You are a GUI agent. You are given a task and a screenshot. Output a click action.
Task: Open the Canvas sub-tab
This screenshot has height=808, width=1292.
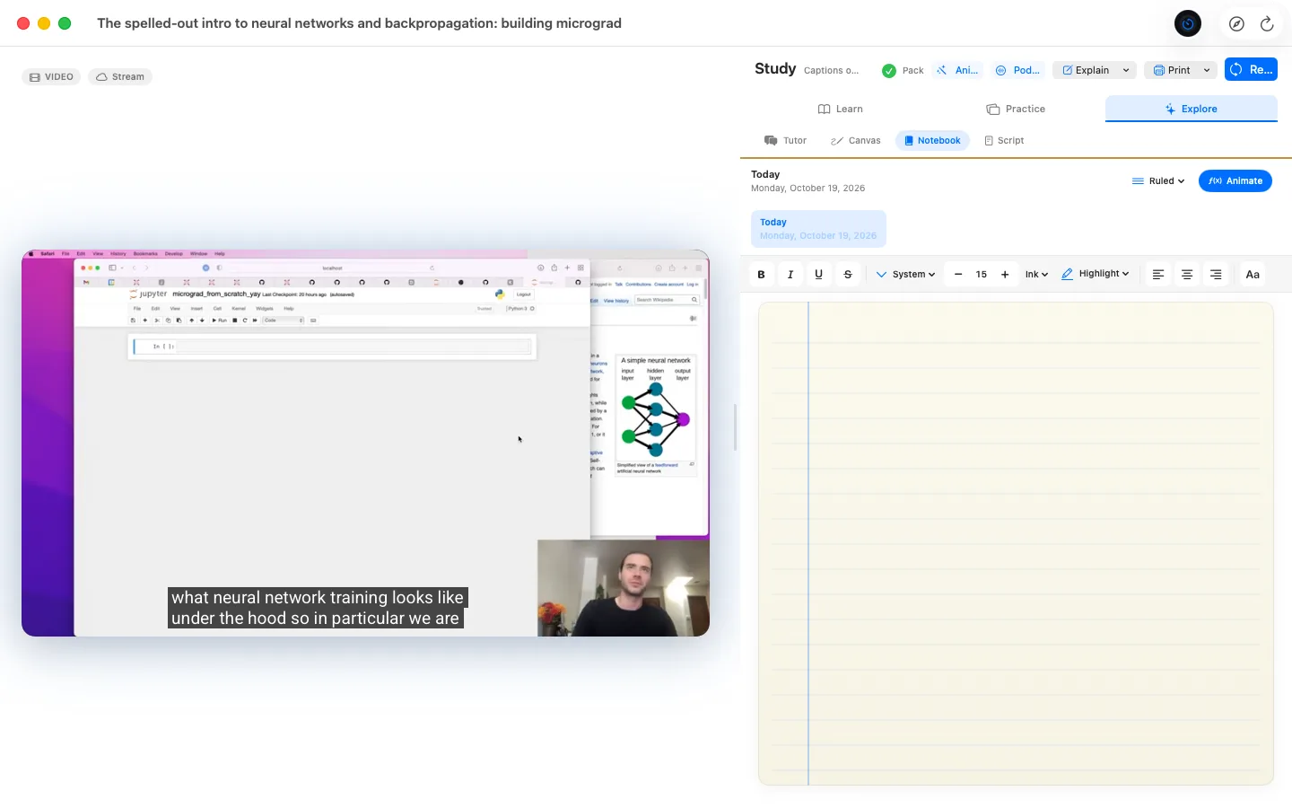pos(855,141)
